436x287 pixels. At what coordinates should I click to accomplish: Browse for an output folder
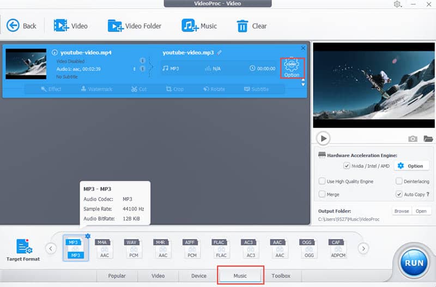pos(402,211)
